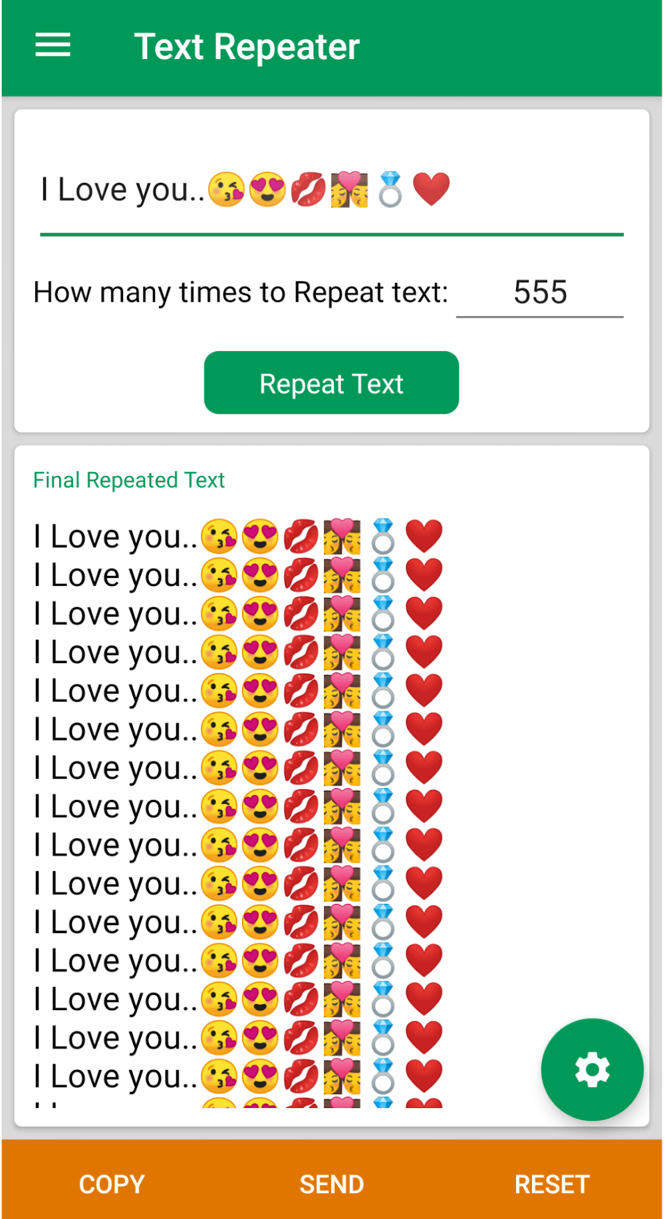Click the 'Final Repeated Text' heading
Screen dimensions: 665x1219
(x=129, y=480)
